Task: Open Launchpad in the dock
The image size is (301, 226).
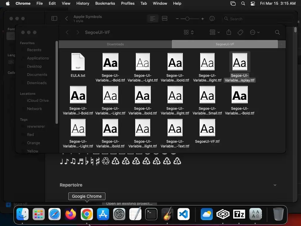Action: (39, 214)
